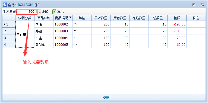Viewport: 208px width, 103px height.
Task: Click demand quantity 100 for 车座
Action: (101, 38)
